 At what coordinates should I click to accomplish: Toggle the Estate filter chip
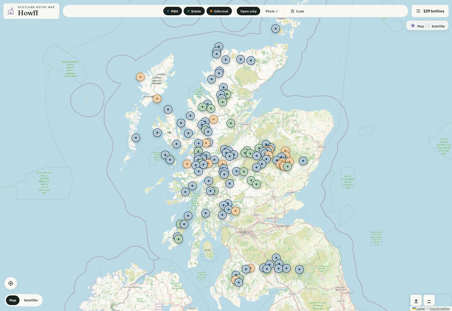[194, 11]
